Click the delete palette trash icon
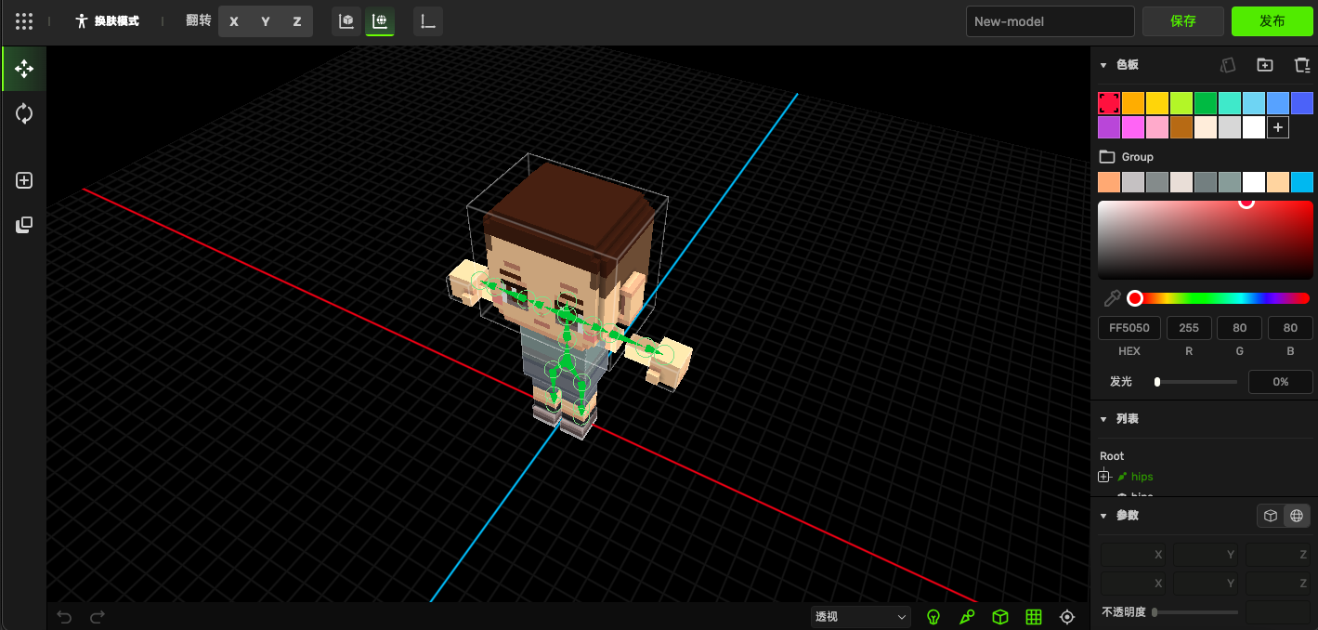Screen dimensions: 1318x630 tap(1302, 65)
